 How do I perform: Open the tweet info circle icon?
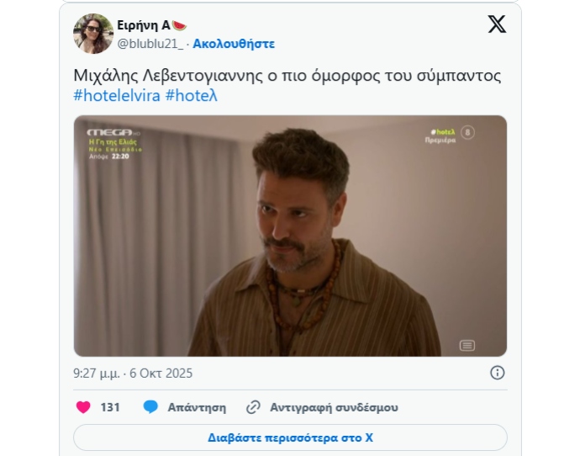497,373
